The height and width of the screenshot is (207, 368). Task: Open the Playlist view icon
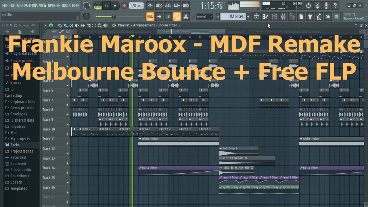coord(256,17)
